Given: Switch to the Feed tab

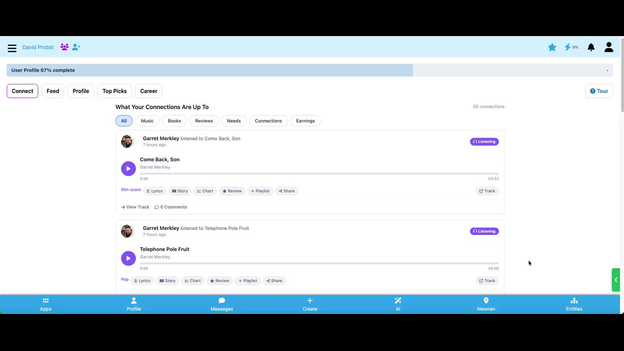Looking at the screenshot, I should point(53,91).
